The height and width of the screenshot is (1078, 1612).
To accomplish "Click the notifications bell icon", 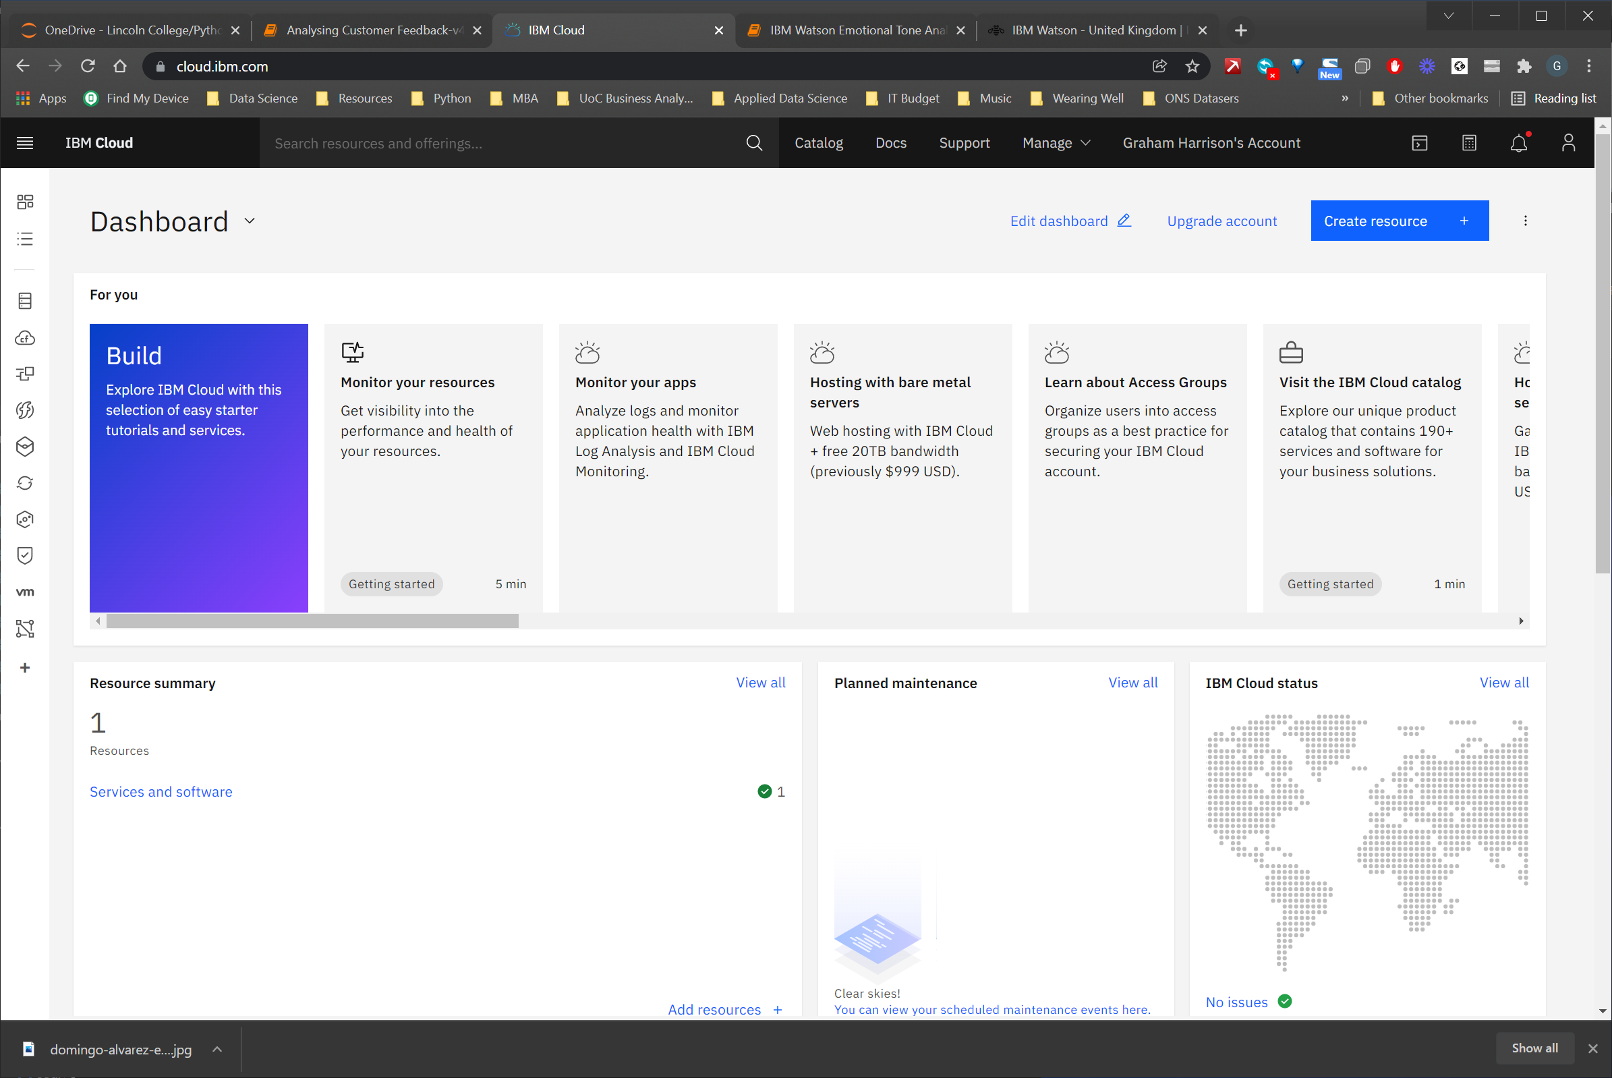I will click(x=1518, y=143).
